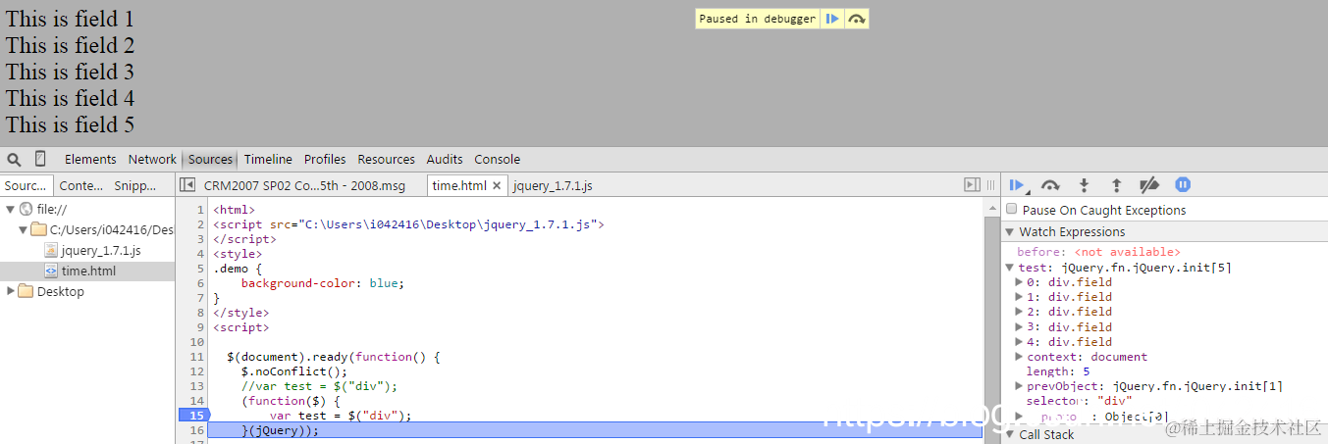Open the Audits panel tab
The height and width of the screenshot is (444, 1328).
[x=445, y=159]
